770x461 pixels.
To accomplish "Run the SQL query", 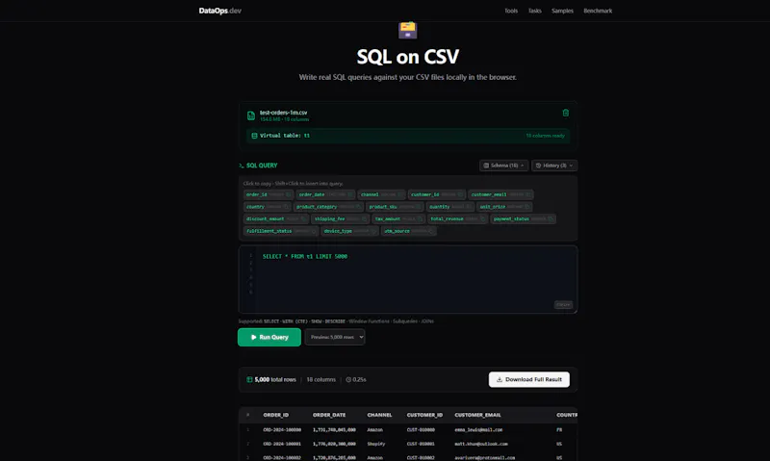I will coord(269,337).
